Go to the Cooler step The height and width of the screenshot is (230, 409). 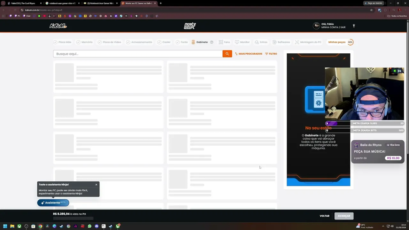point(164,42)
